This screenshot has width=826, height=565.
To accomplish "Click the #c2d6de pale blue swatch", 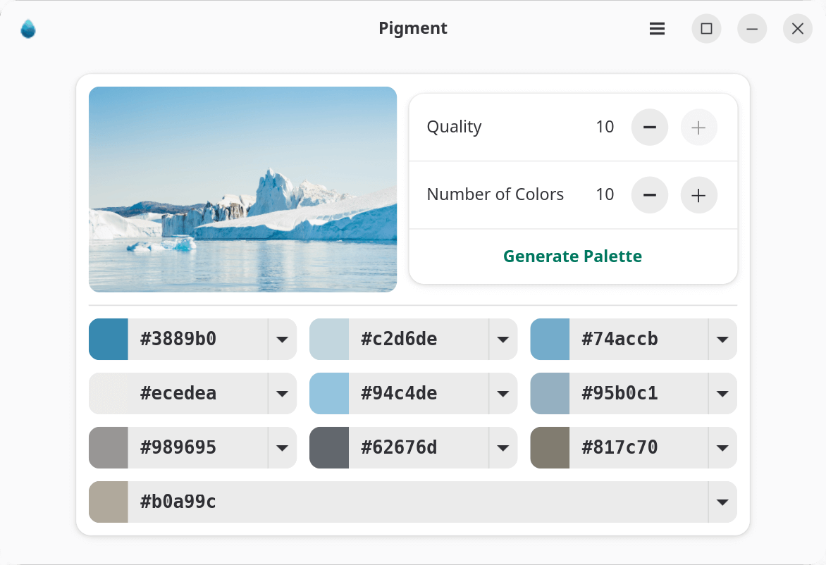I will point(329,339).
